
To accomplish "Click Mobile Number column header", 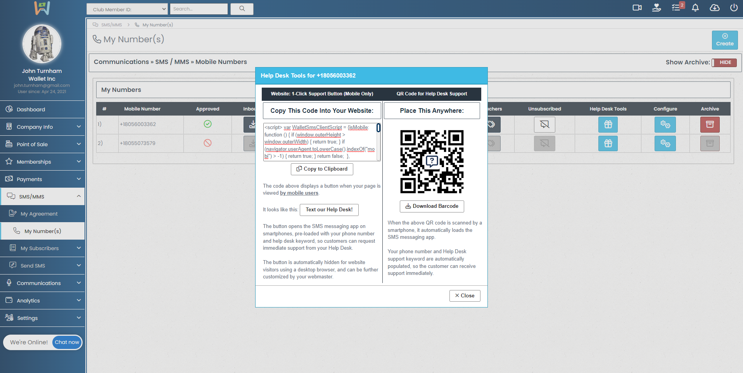I will point(142,109).
